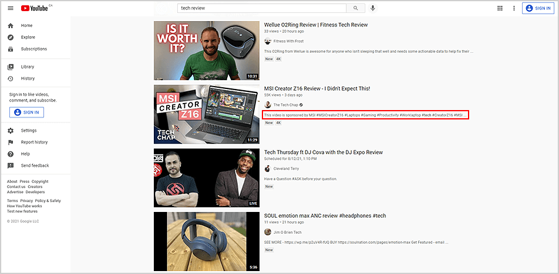
Task: Click the Help question mark icon
Action: point(11,154)
